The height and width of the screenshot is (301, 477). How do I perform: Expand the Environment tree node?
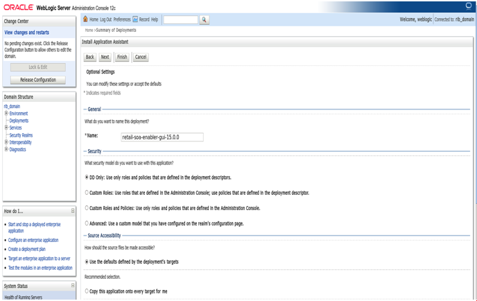(6, 113)
